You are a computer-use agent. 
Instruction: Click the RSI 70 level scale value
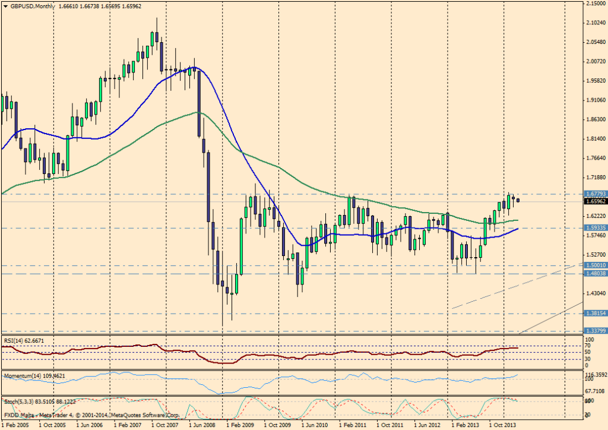pos(588,346)
